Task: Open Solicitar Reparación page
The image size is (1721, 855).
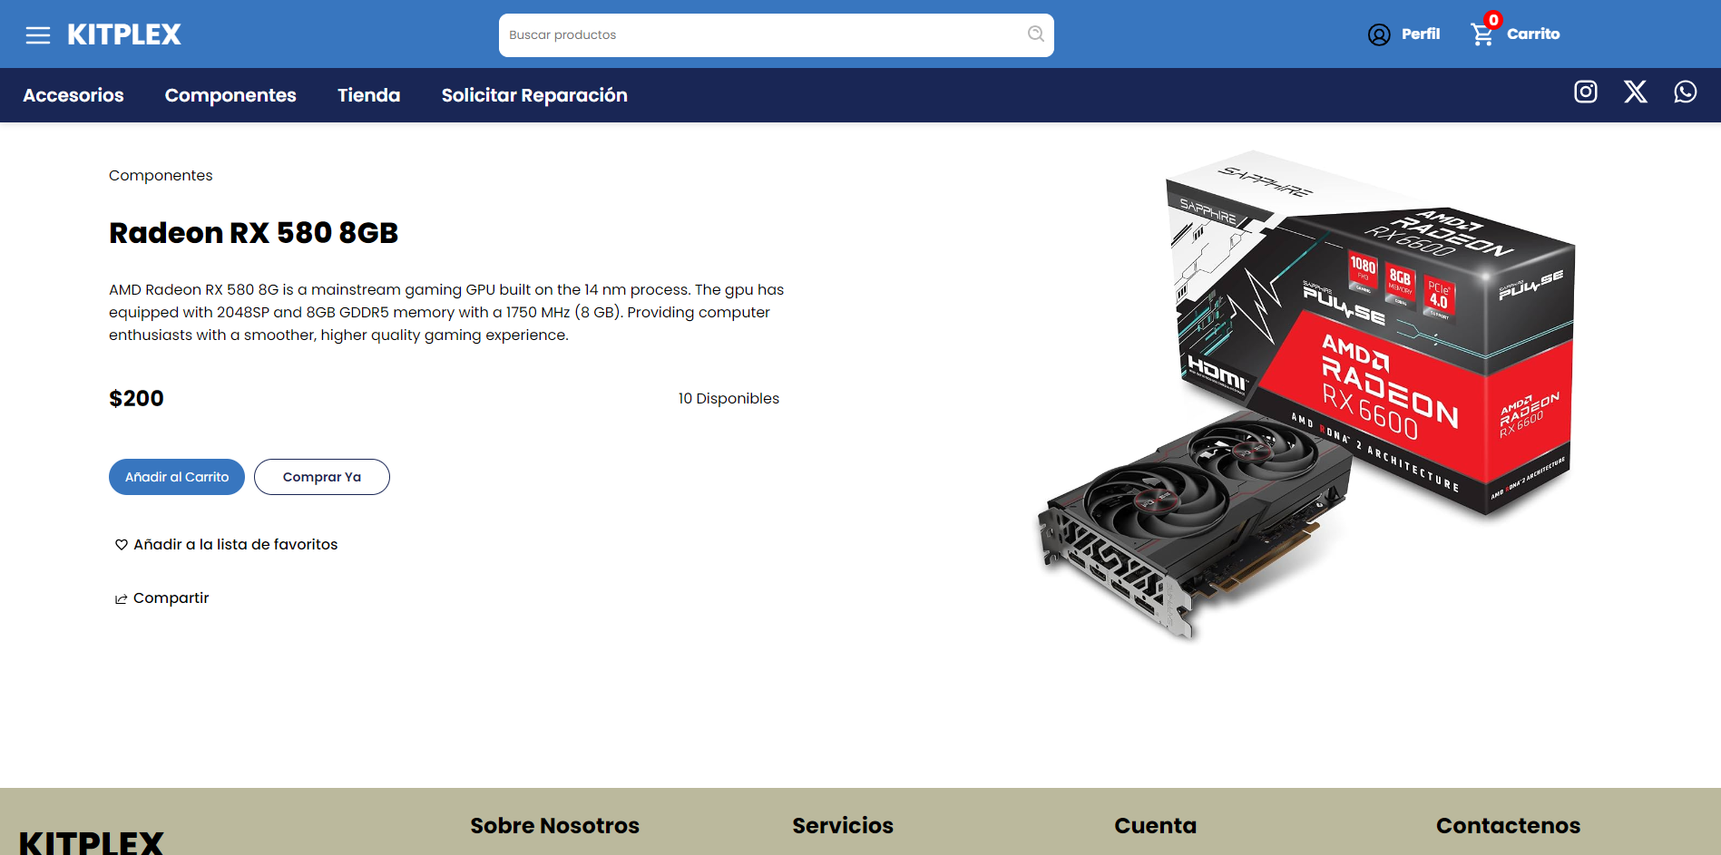Action: 534,95
